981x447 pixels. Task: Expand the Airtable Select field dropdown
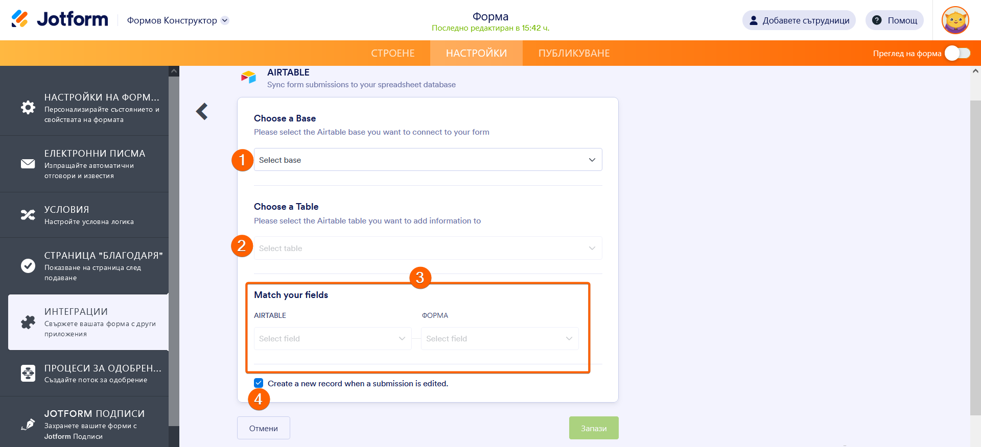pos(332,339)
